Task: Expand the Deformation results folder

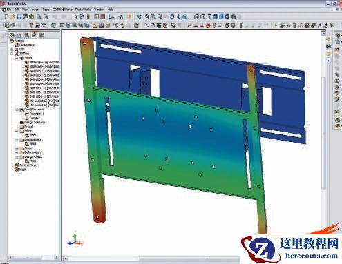Action: pyautogui.click(x=17, y=152)
